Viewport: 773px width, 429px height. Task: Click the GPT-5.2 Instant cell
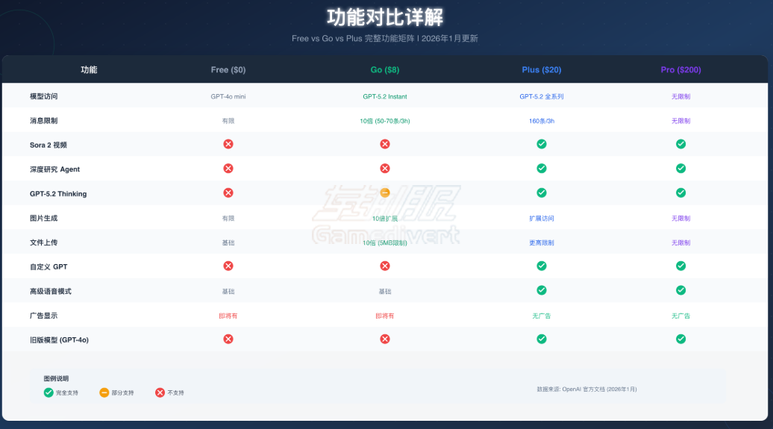tap(385, 97)
